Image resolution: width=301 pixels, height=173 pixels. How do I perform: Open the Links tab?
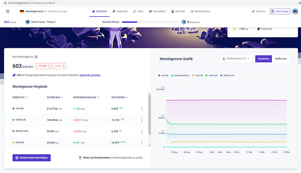click(x=138, y=11)
